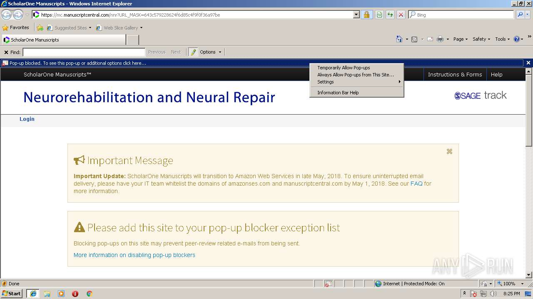The image size is (533, 299).
Task: Expand the Home button dropdown arrow
Action: coord(406,39)
